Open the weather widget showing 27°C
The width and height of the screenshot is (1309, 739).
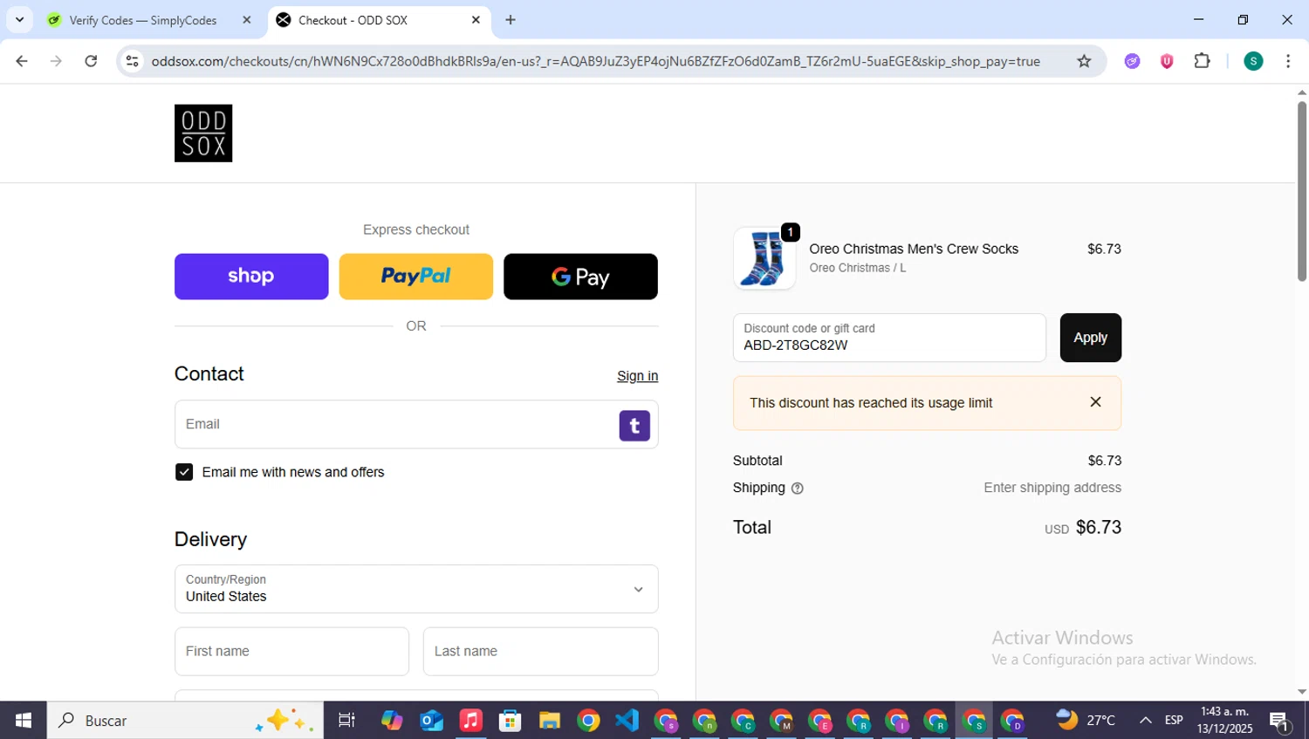point(1086,721)
